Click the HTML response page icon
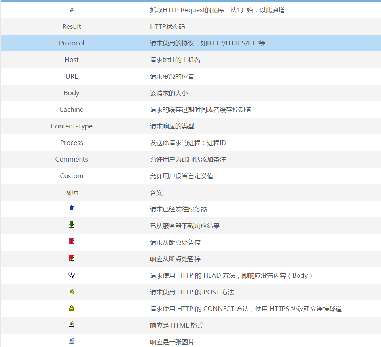The image size is (381, 347). [x=72, y=324]
